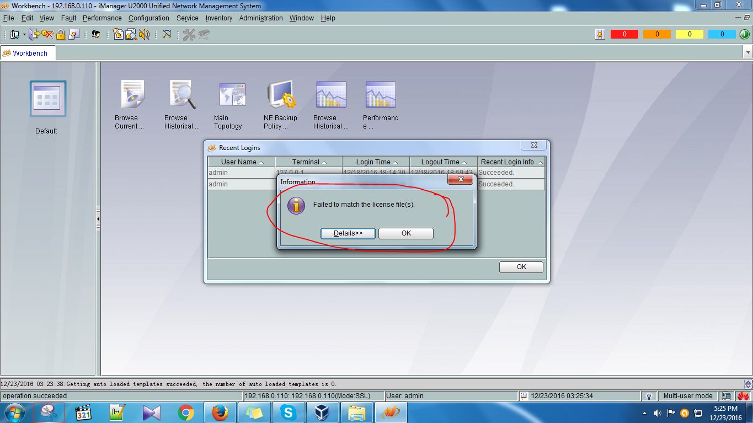
Task: Open the Configuration menu
Action: [x=149, y=18]
